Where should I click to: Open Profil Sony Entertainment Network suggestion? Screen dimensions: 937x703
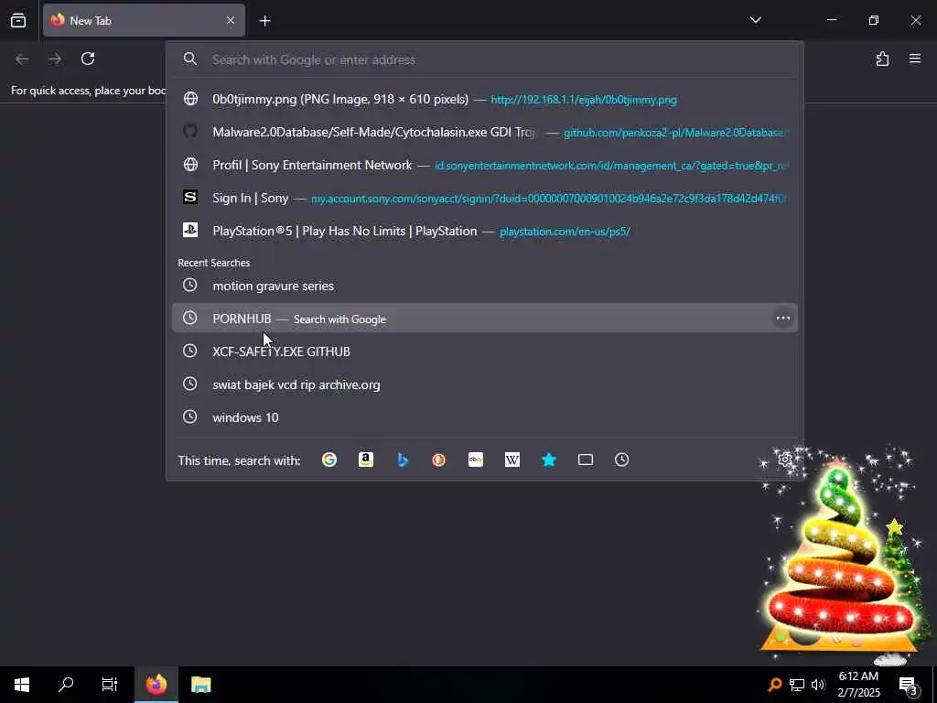click(x=485, y=165)
